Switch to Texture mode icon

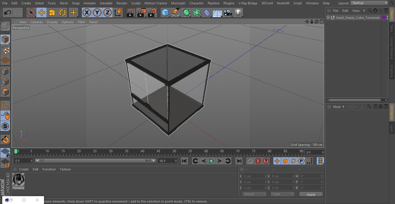(5, 50)
